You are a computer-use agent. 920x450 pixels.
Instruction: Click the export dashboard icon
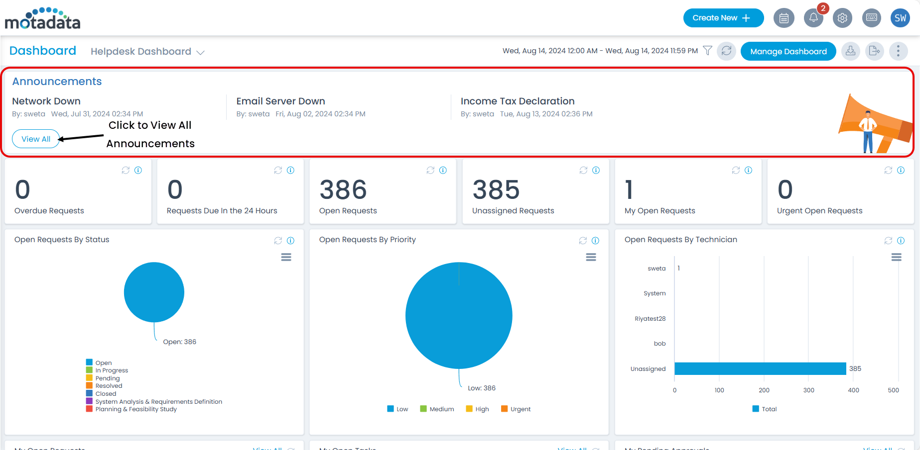[x=874, y=51]
